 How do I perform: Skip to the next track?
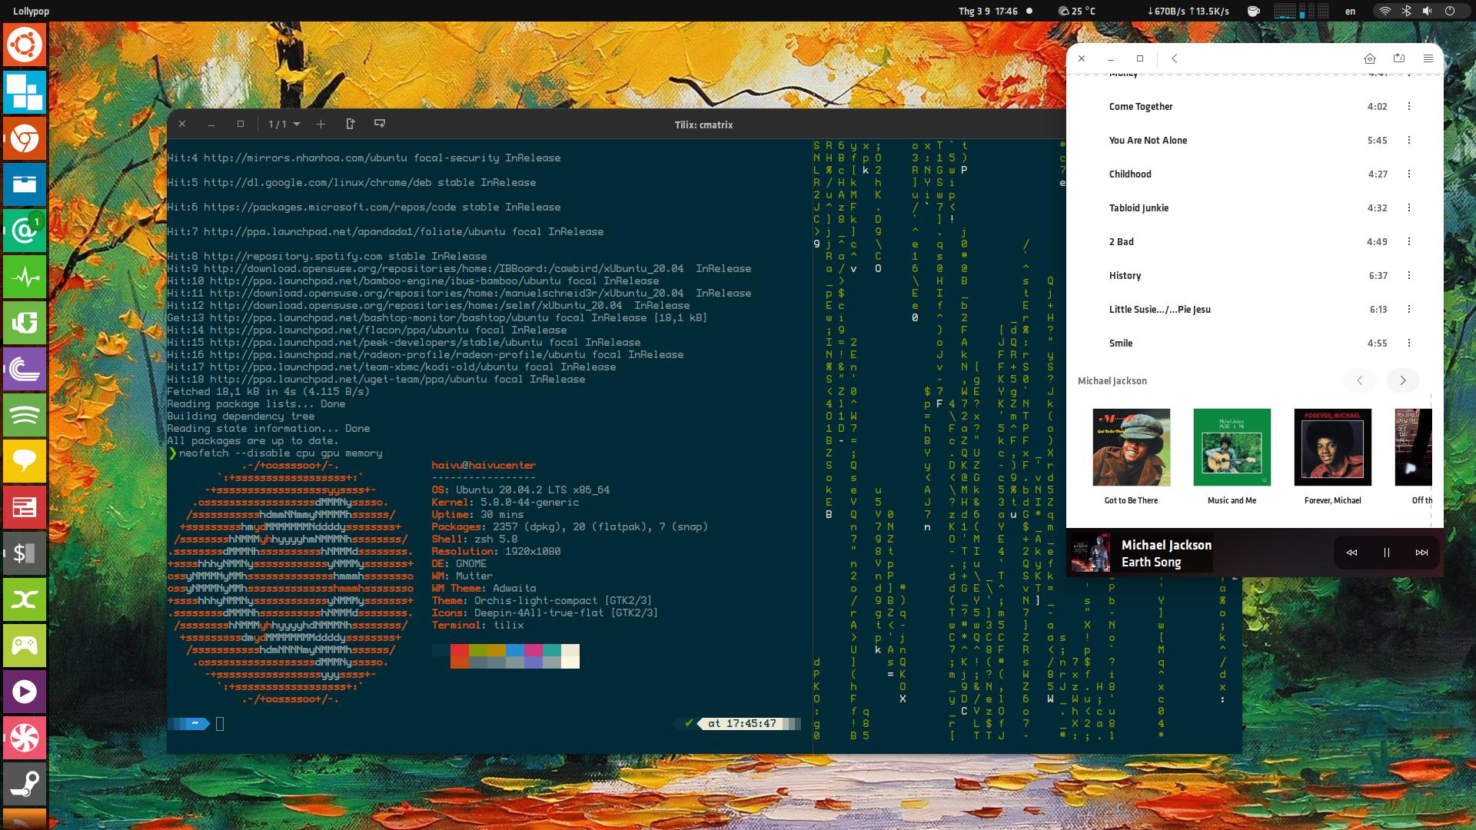click(x=1421, y=553)
